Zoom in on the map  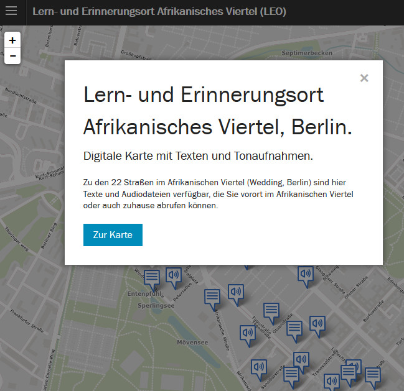12,40
